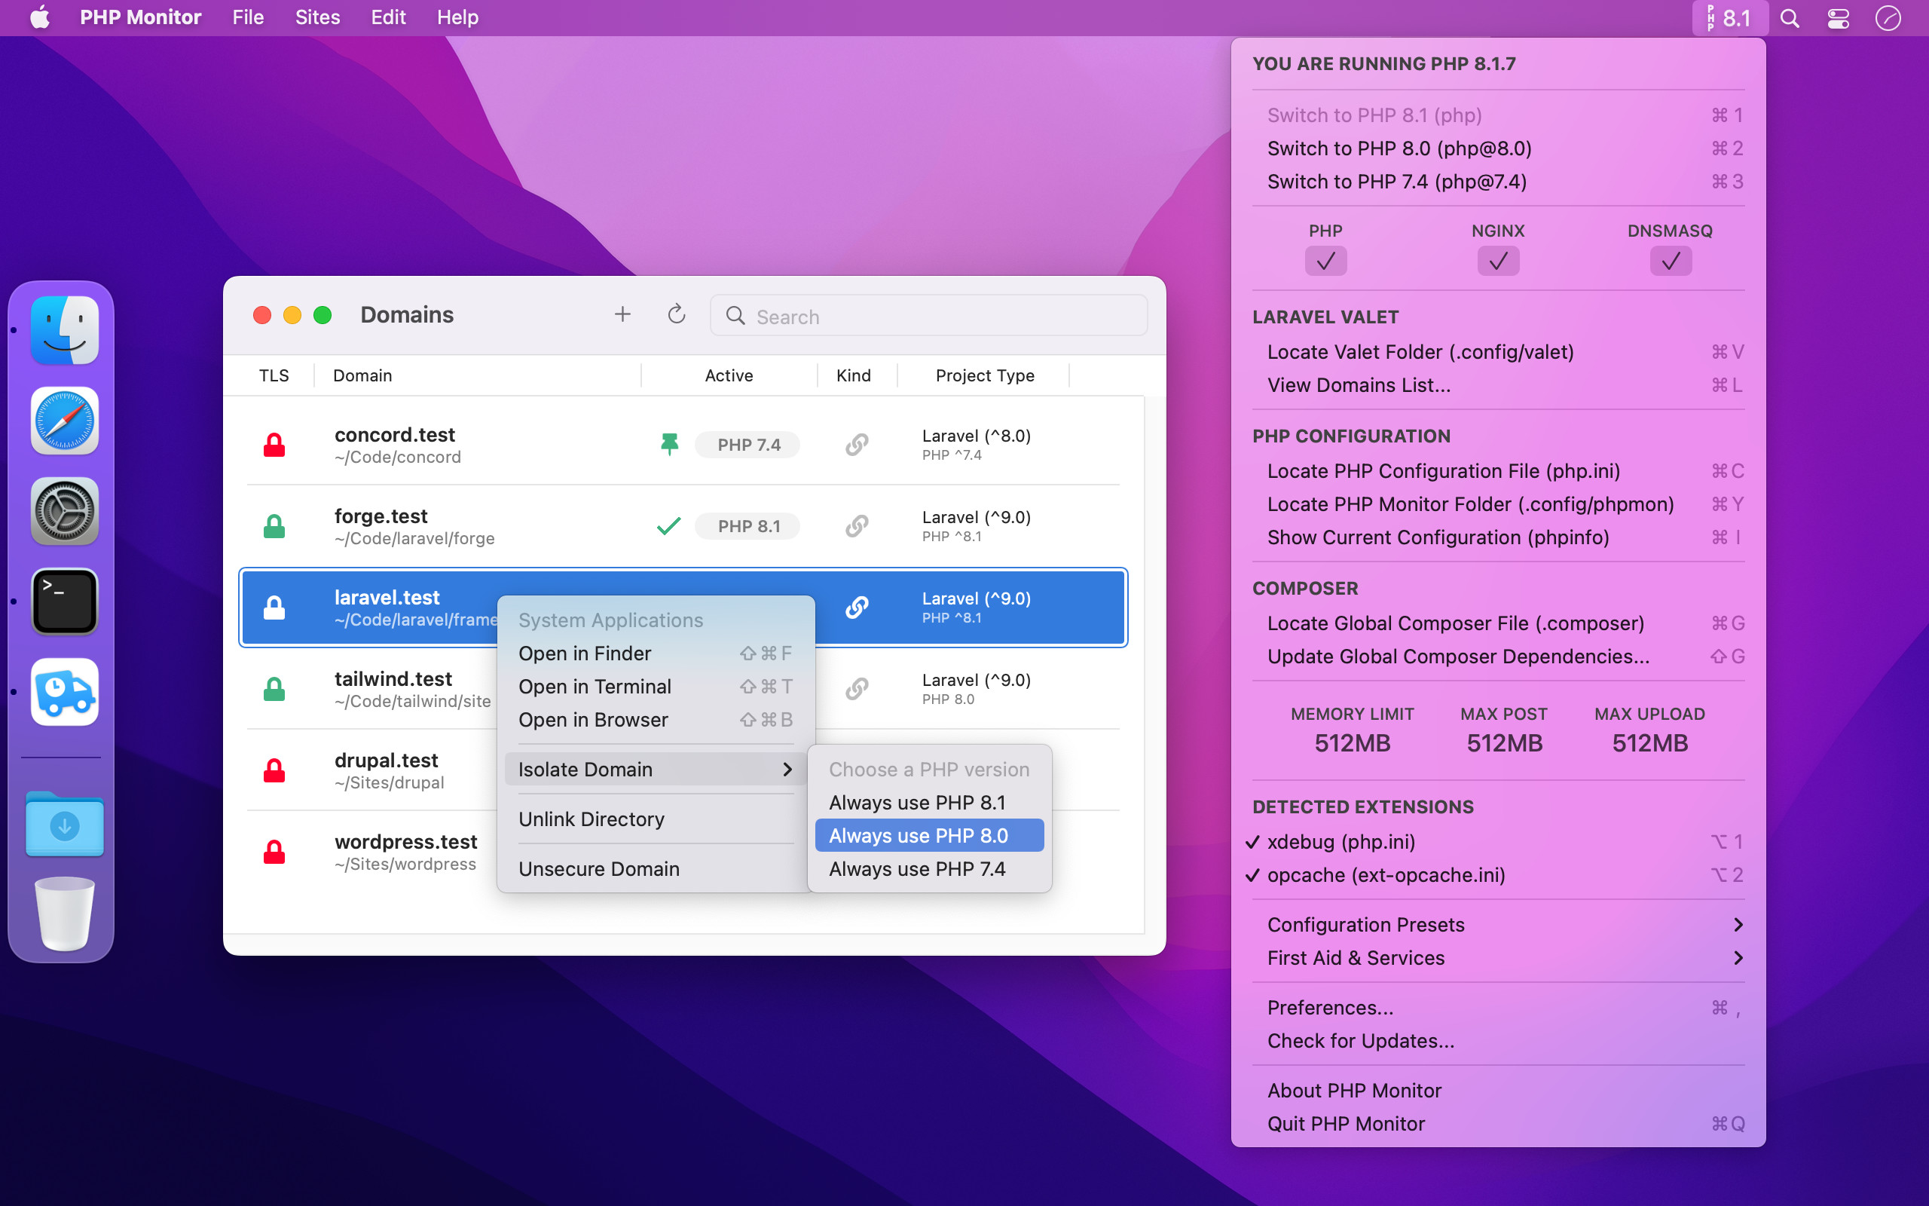Switch to PHP 8.0 (php@8.0)
Screen dimensions: 1929x1206
coord(1498,148)
